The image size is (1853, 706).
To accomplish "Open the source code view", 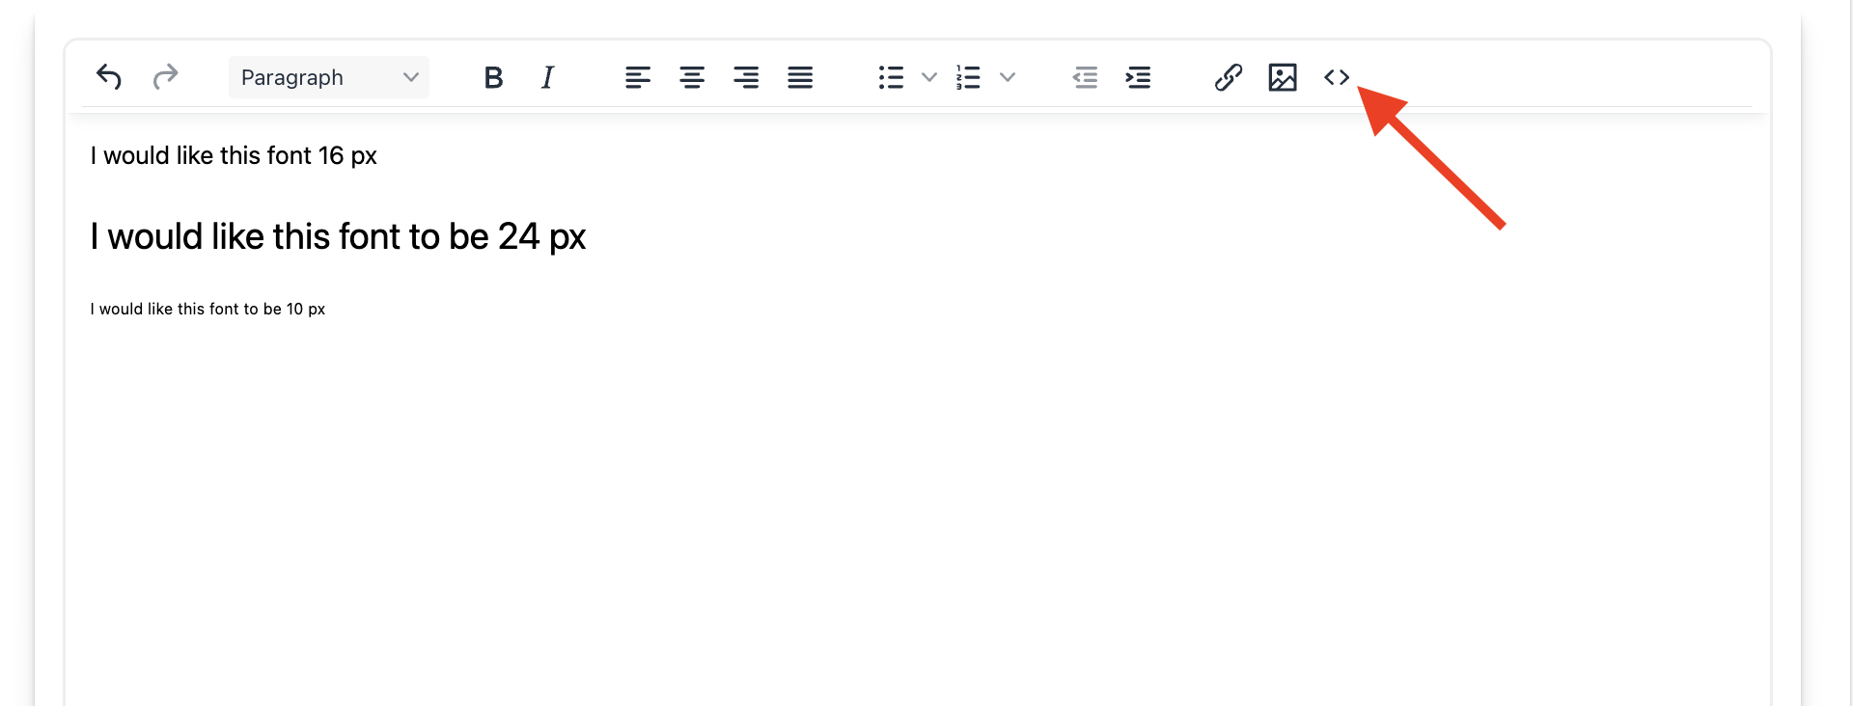I will coord(1337,77).
